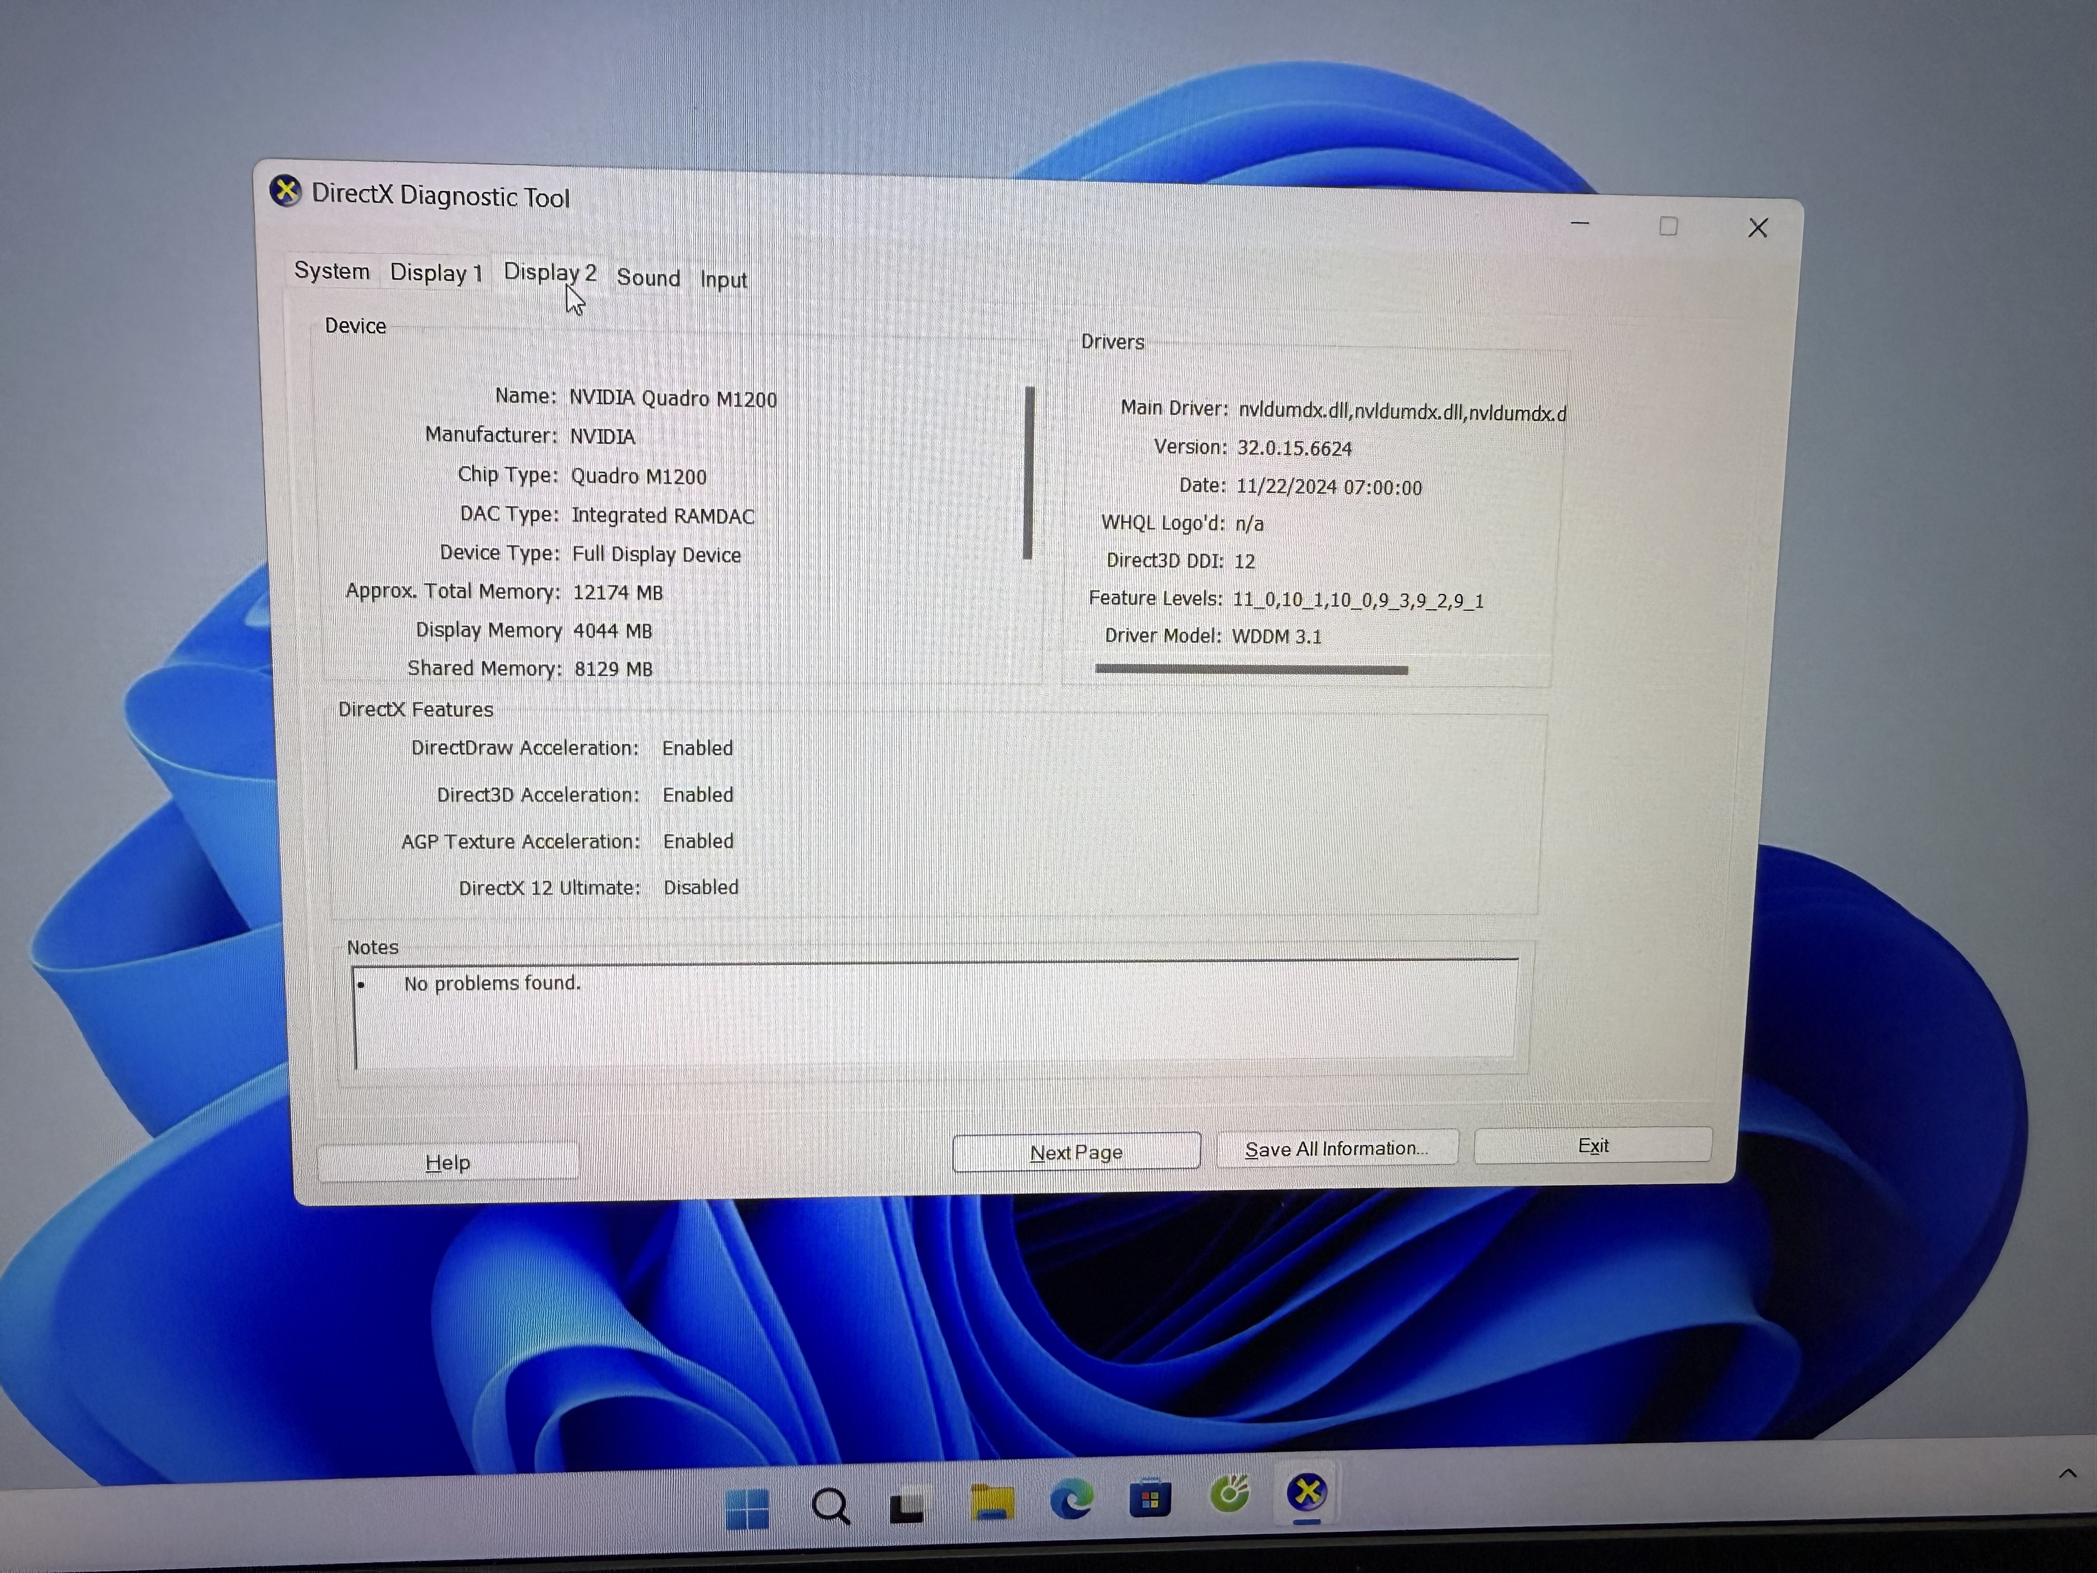
Task: Click the DirectDraw Acceleration 'Enabled' value
Action: click(x=698, y=748)
